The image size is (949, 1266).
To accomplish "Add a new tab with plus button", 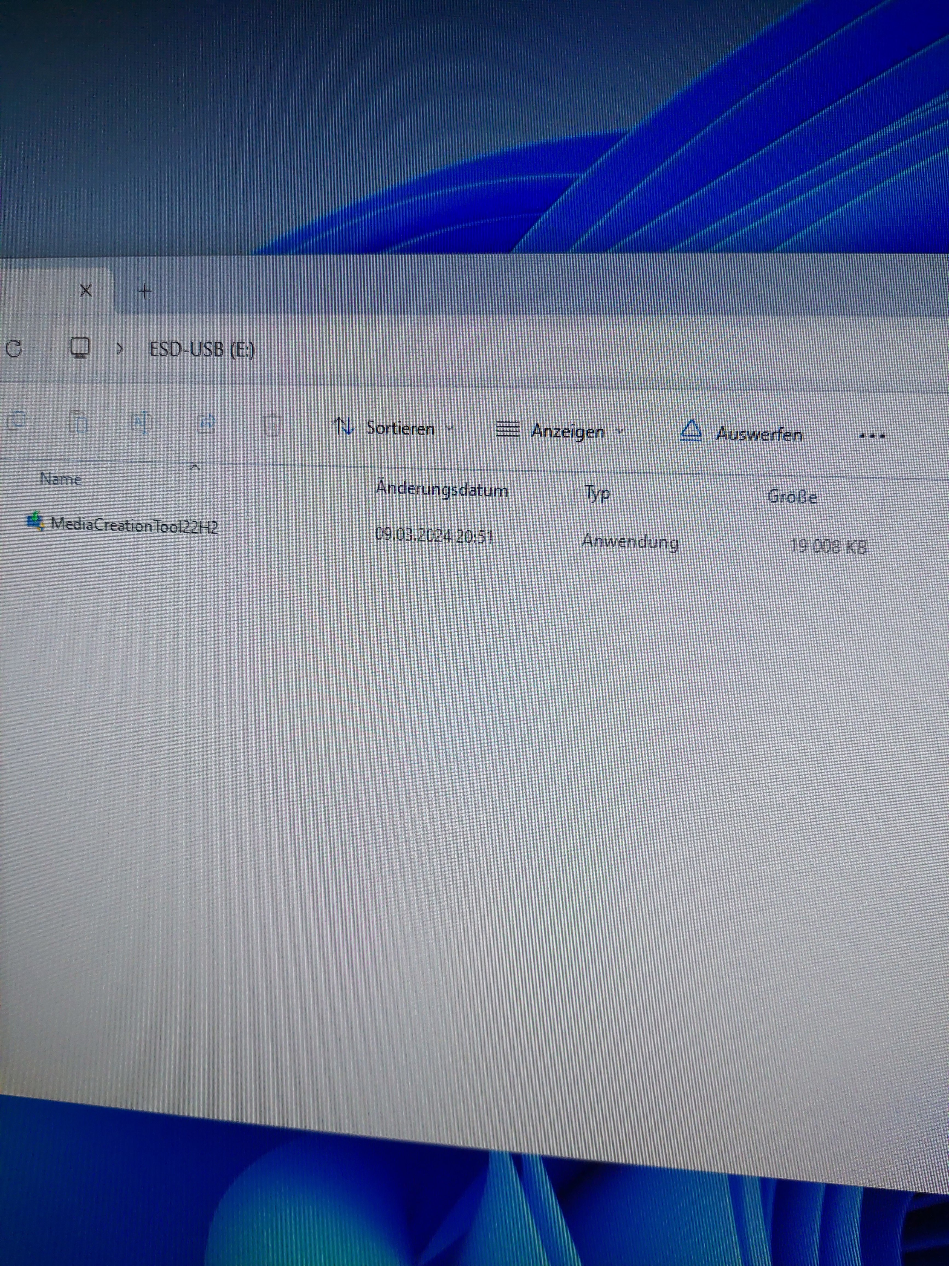I will [x=145, y=291].
